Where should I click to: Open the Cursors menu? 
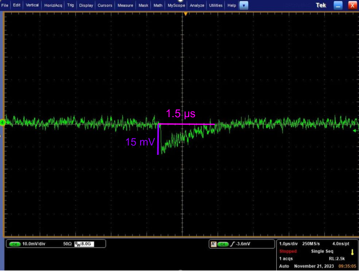click(x=105, y=5)
